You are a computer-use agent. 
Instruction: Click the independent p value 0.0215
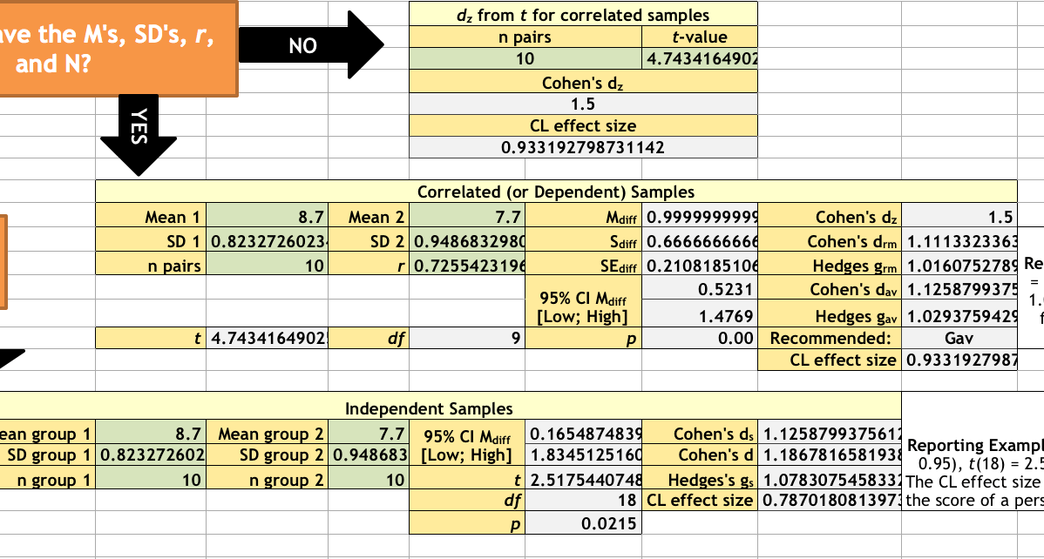point(584,523)
